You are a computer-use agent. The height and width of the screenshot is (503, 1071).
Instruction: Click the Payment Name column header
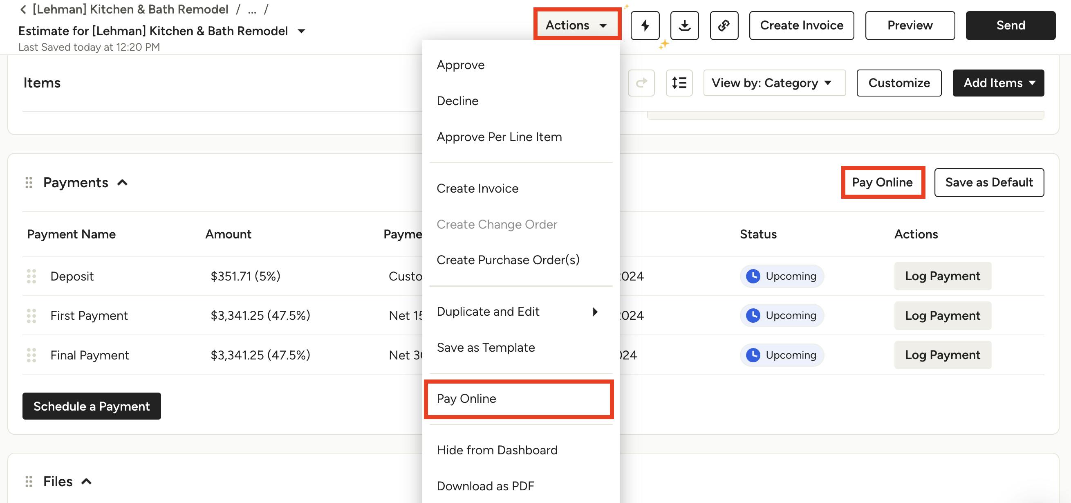[x=72, y=234]
